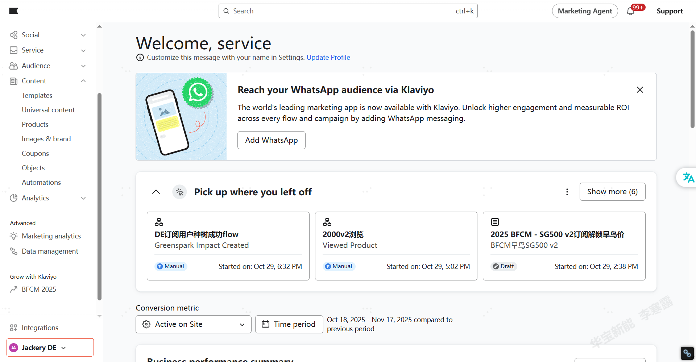Viewport: 696px width, 362px height.
Task: Open the notifications bell
Action: [x=630, y=11]
